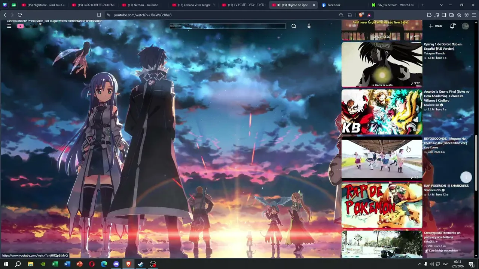Open the taskbar clock showing 02:13

click(457, 264)
